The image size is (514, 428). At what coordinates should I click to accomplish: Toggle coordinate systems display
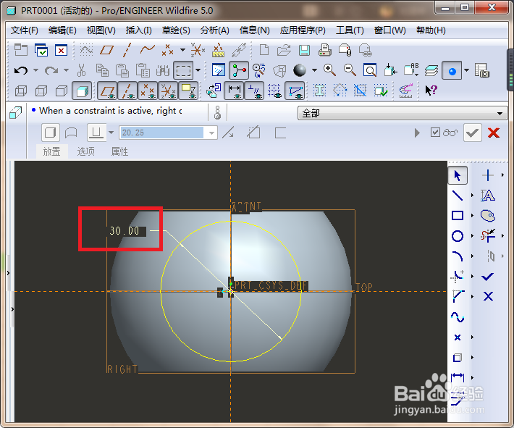pos(168,91)
